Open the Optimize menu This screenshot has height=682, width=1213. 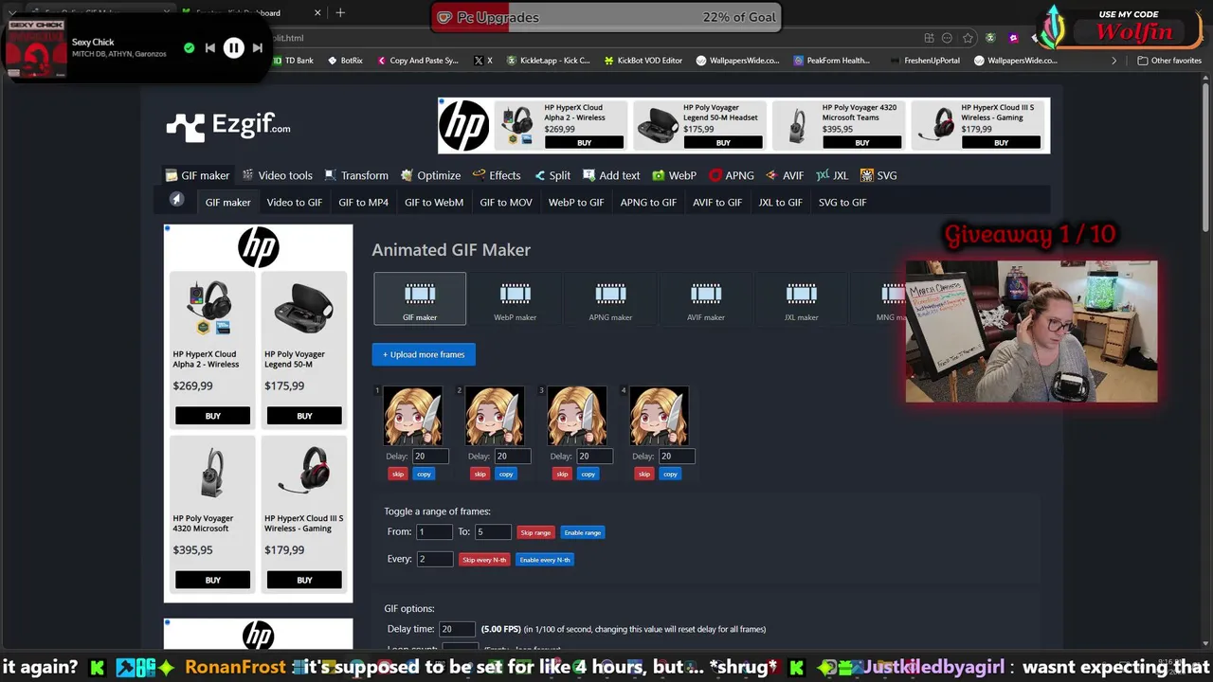click(x=430, y=175)
